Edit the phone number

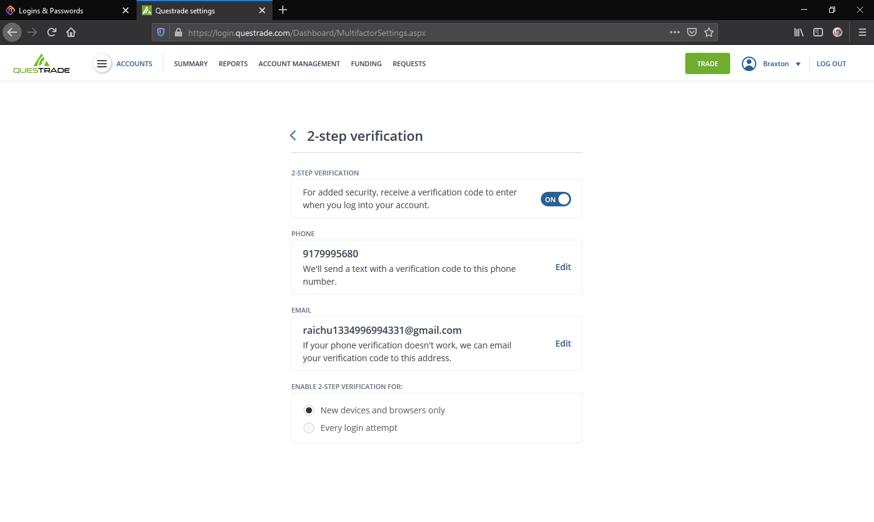[563, 267]
